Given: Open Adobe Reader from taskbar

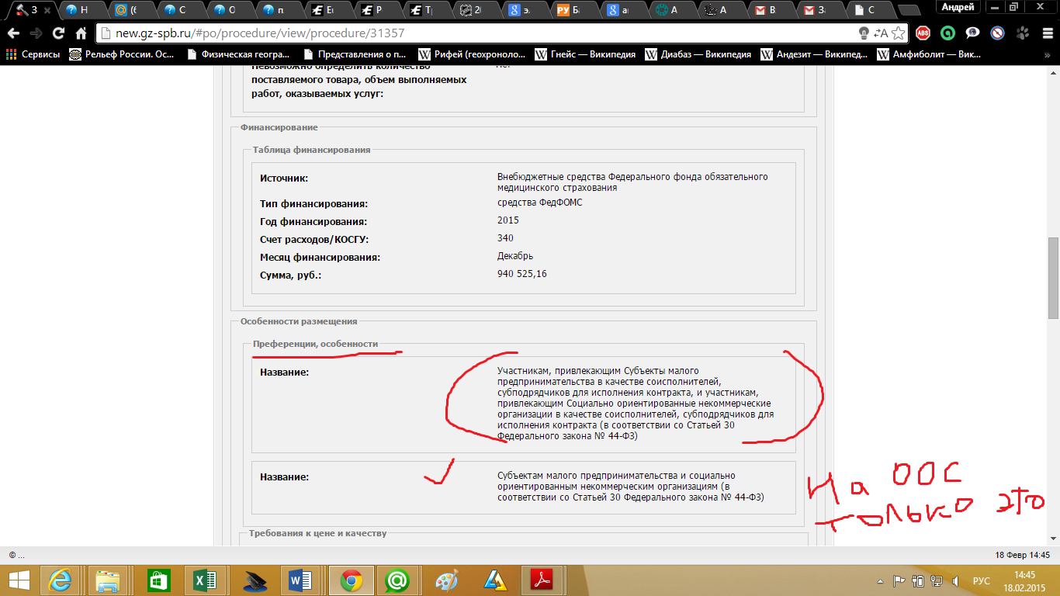Looking at the screenshot, I should pos(540,580).
